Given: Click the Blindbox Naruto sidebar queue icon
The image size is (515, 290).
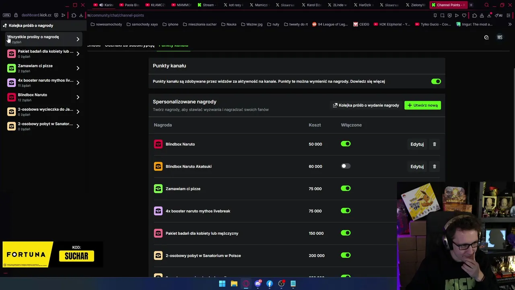Looking at the screenshot, I should pos(12,97).
